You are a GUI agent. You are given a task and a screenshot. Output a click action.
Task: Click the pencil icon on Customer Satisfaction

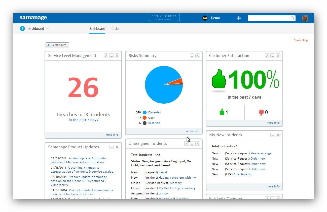[267, 56]
